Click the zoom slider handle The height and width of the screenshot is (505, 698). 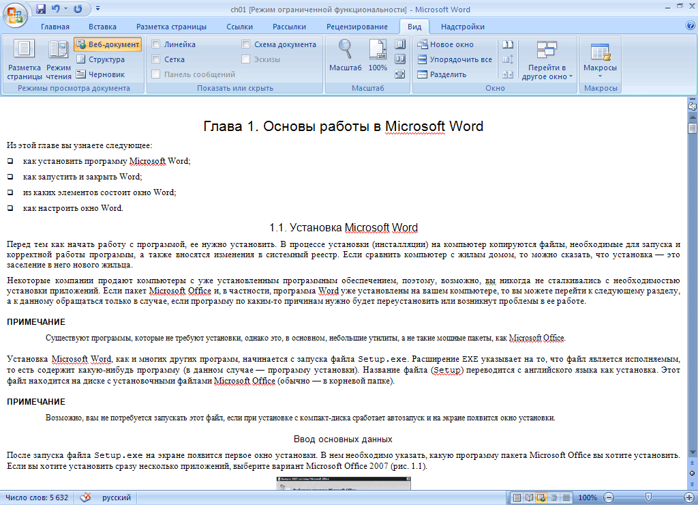(649, 497)
